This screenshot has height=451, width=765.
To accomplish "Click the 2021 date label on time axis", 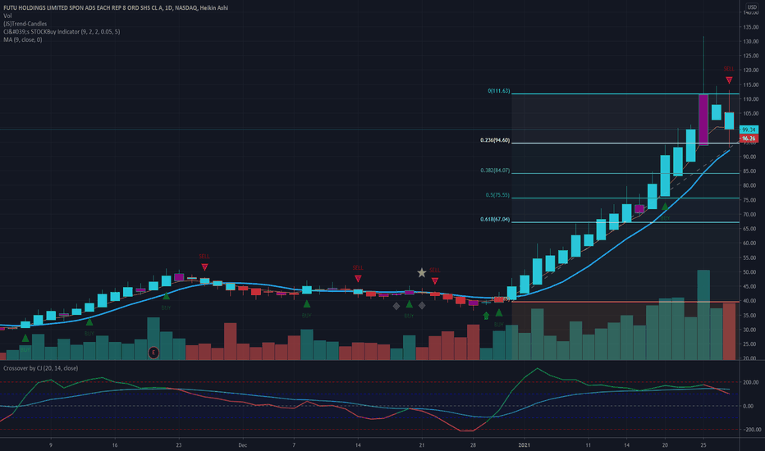I will tap(524, 445).
